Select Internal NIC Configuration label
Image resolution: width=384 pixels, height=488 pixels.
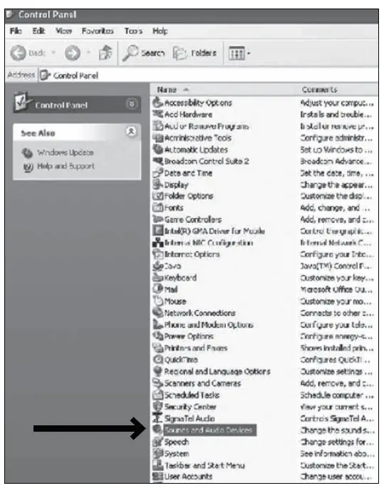pyautogui.click(x=209, y=243)
